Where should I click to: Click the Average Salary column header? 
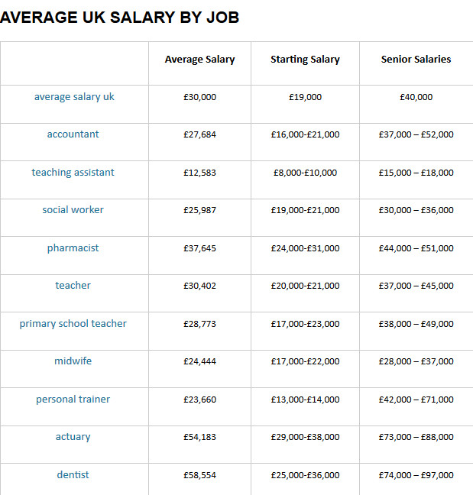[200, 60]
